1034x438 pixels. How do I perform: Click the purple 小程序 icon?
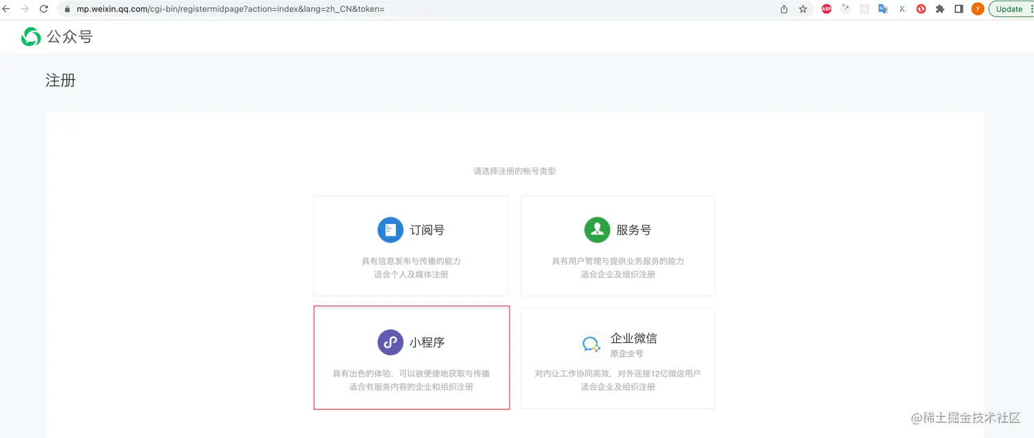(390, 342)
